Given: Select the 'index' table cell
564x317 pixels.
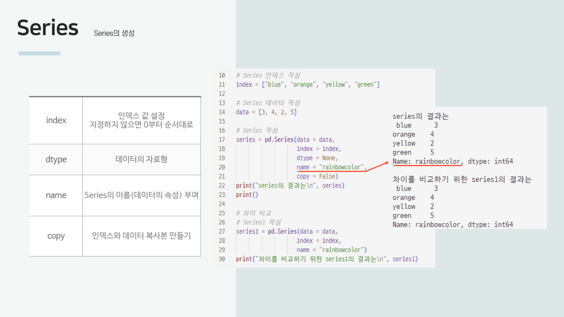Looking at the screenshot, I should click(x=56, y=120).
